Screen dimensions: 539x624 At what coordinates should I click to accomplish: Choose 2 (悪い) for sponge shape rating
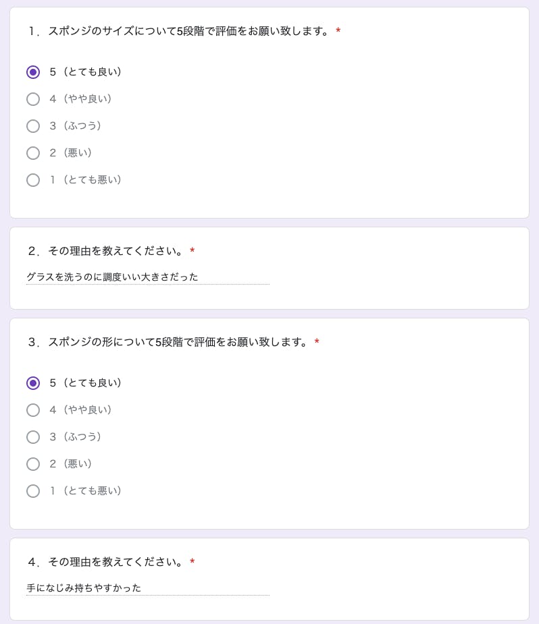(x=33, y=464)
